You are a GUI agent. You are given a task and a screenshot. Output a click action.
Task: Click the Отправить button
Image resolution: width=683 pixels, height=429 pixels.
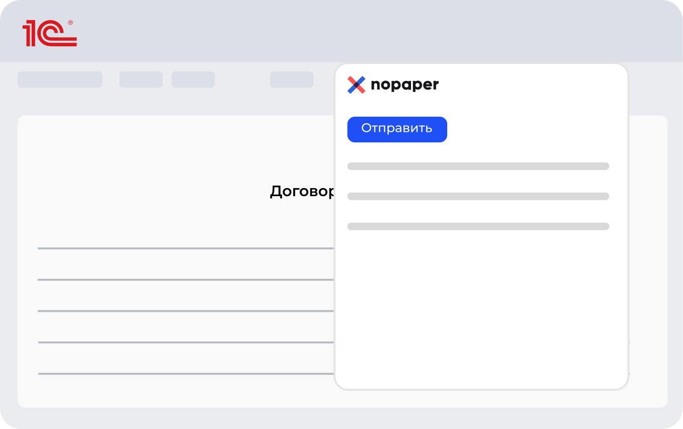pos(397,129)
